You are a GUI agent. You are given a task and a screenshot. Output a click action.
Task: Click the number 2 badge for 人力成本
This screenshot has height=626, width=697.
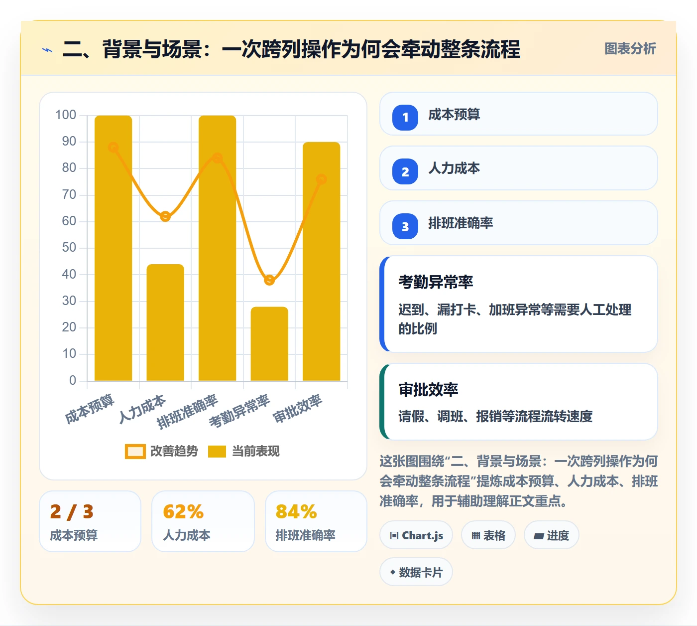405,172
